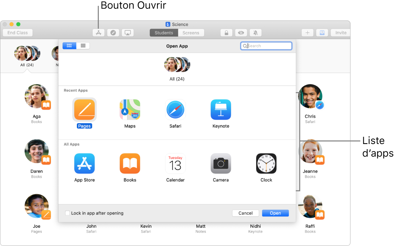Select the Clock app icon

[266, 163]
